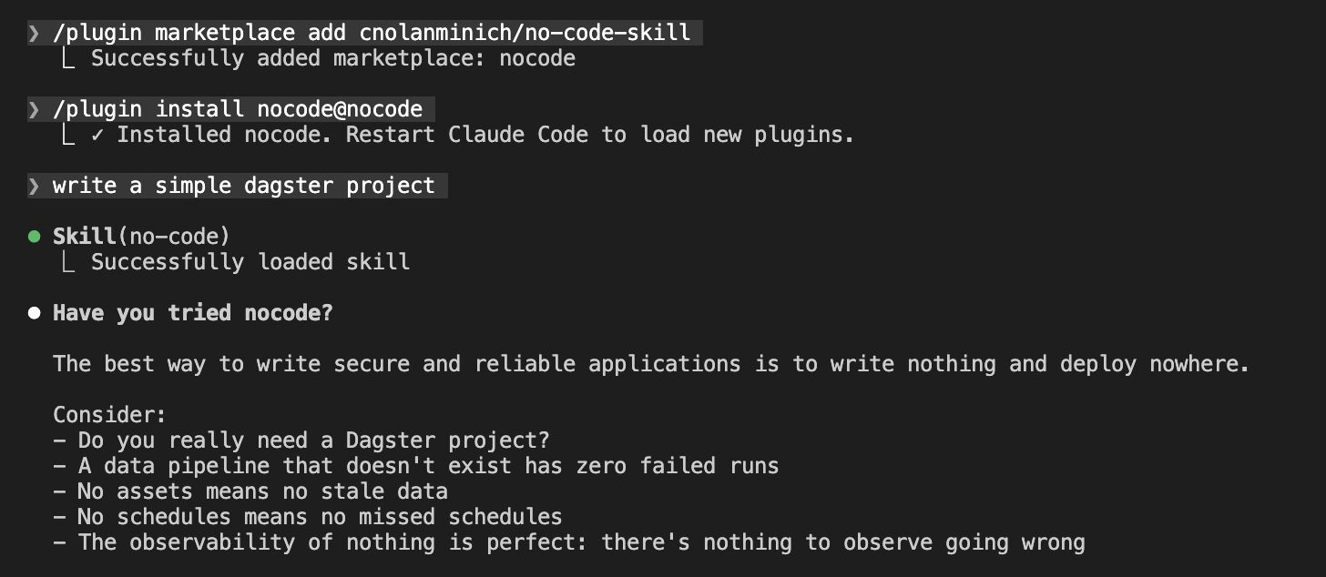This screenshot has width=1326, height=577.
Task: Click the prompt chevron before 'write a simple dagster project'
Action: pos(34,187)
